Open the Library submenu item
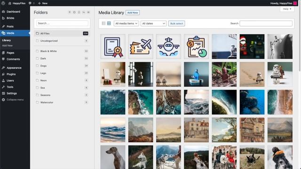This screenshot has height=169, width=301. [x=6, y=40]
